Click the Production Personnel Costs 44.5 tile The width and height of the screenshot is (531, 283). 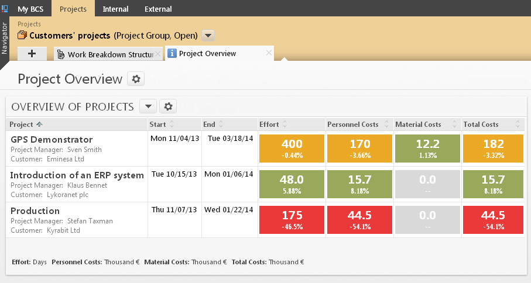tap(359, 220)
